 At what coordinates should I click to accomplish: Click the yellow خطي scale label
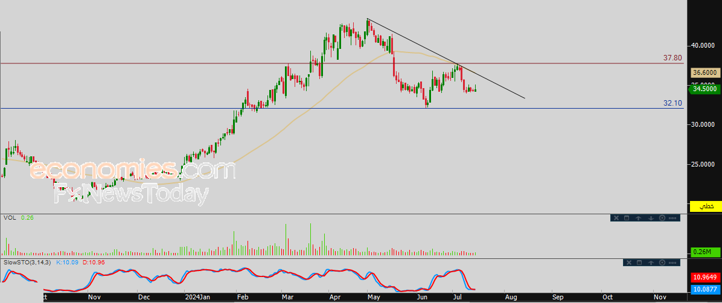click(x=705, y=207)
